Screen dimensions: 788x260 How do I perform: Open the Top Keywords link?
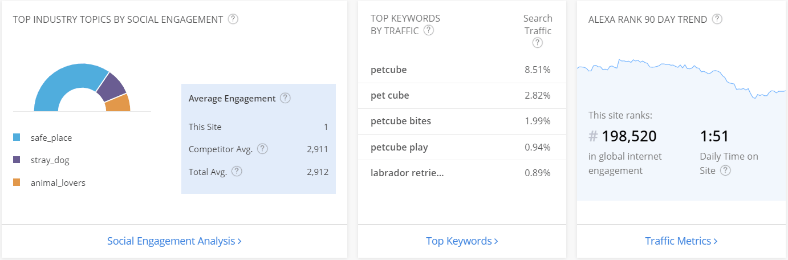pyautogui.click(x=462, y=241)
